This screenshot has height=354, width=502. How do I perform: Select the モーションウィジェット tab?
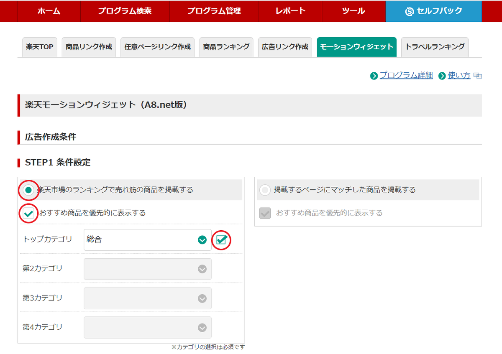357,47
